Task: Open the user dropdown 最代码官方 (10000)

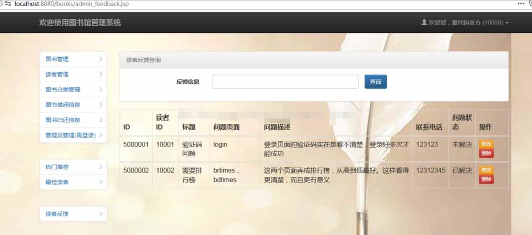Action: 465,23
